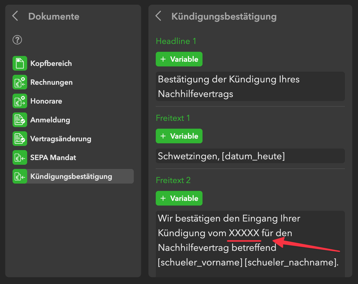The width and height of the screenshot is (358, 284).
Task: Click the Vertragsänderung form icon
Action: coord(20,139)
